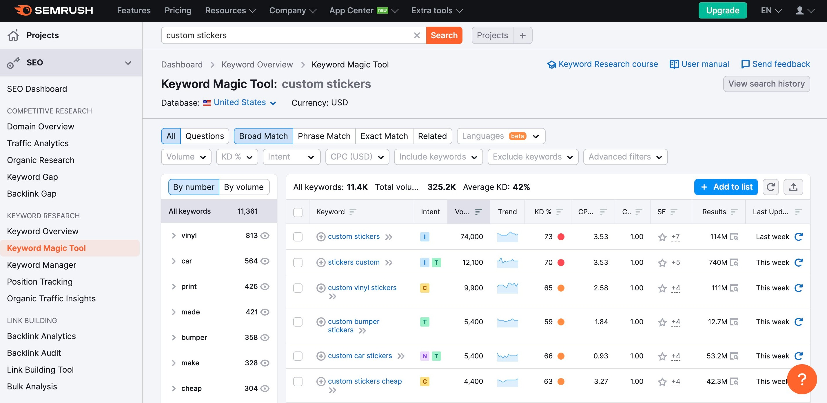Screen dimensions: 827x403
Task: Click red KD difficulty dot for 'custom stickers'
Action: coord(561,237)
